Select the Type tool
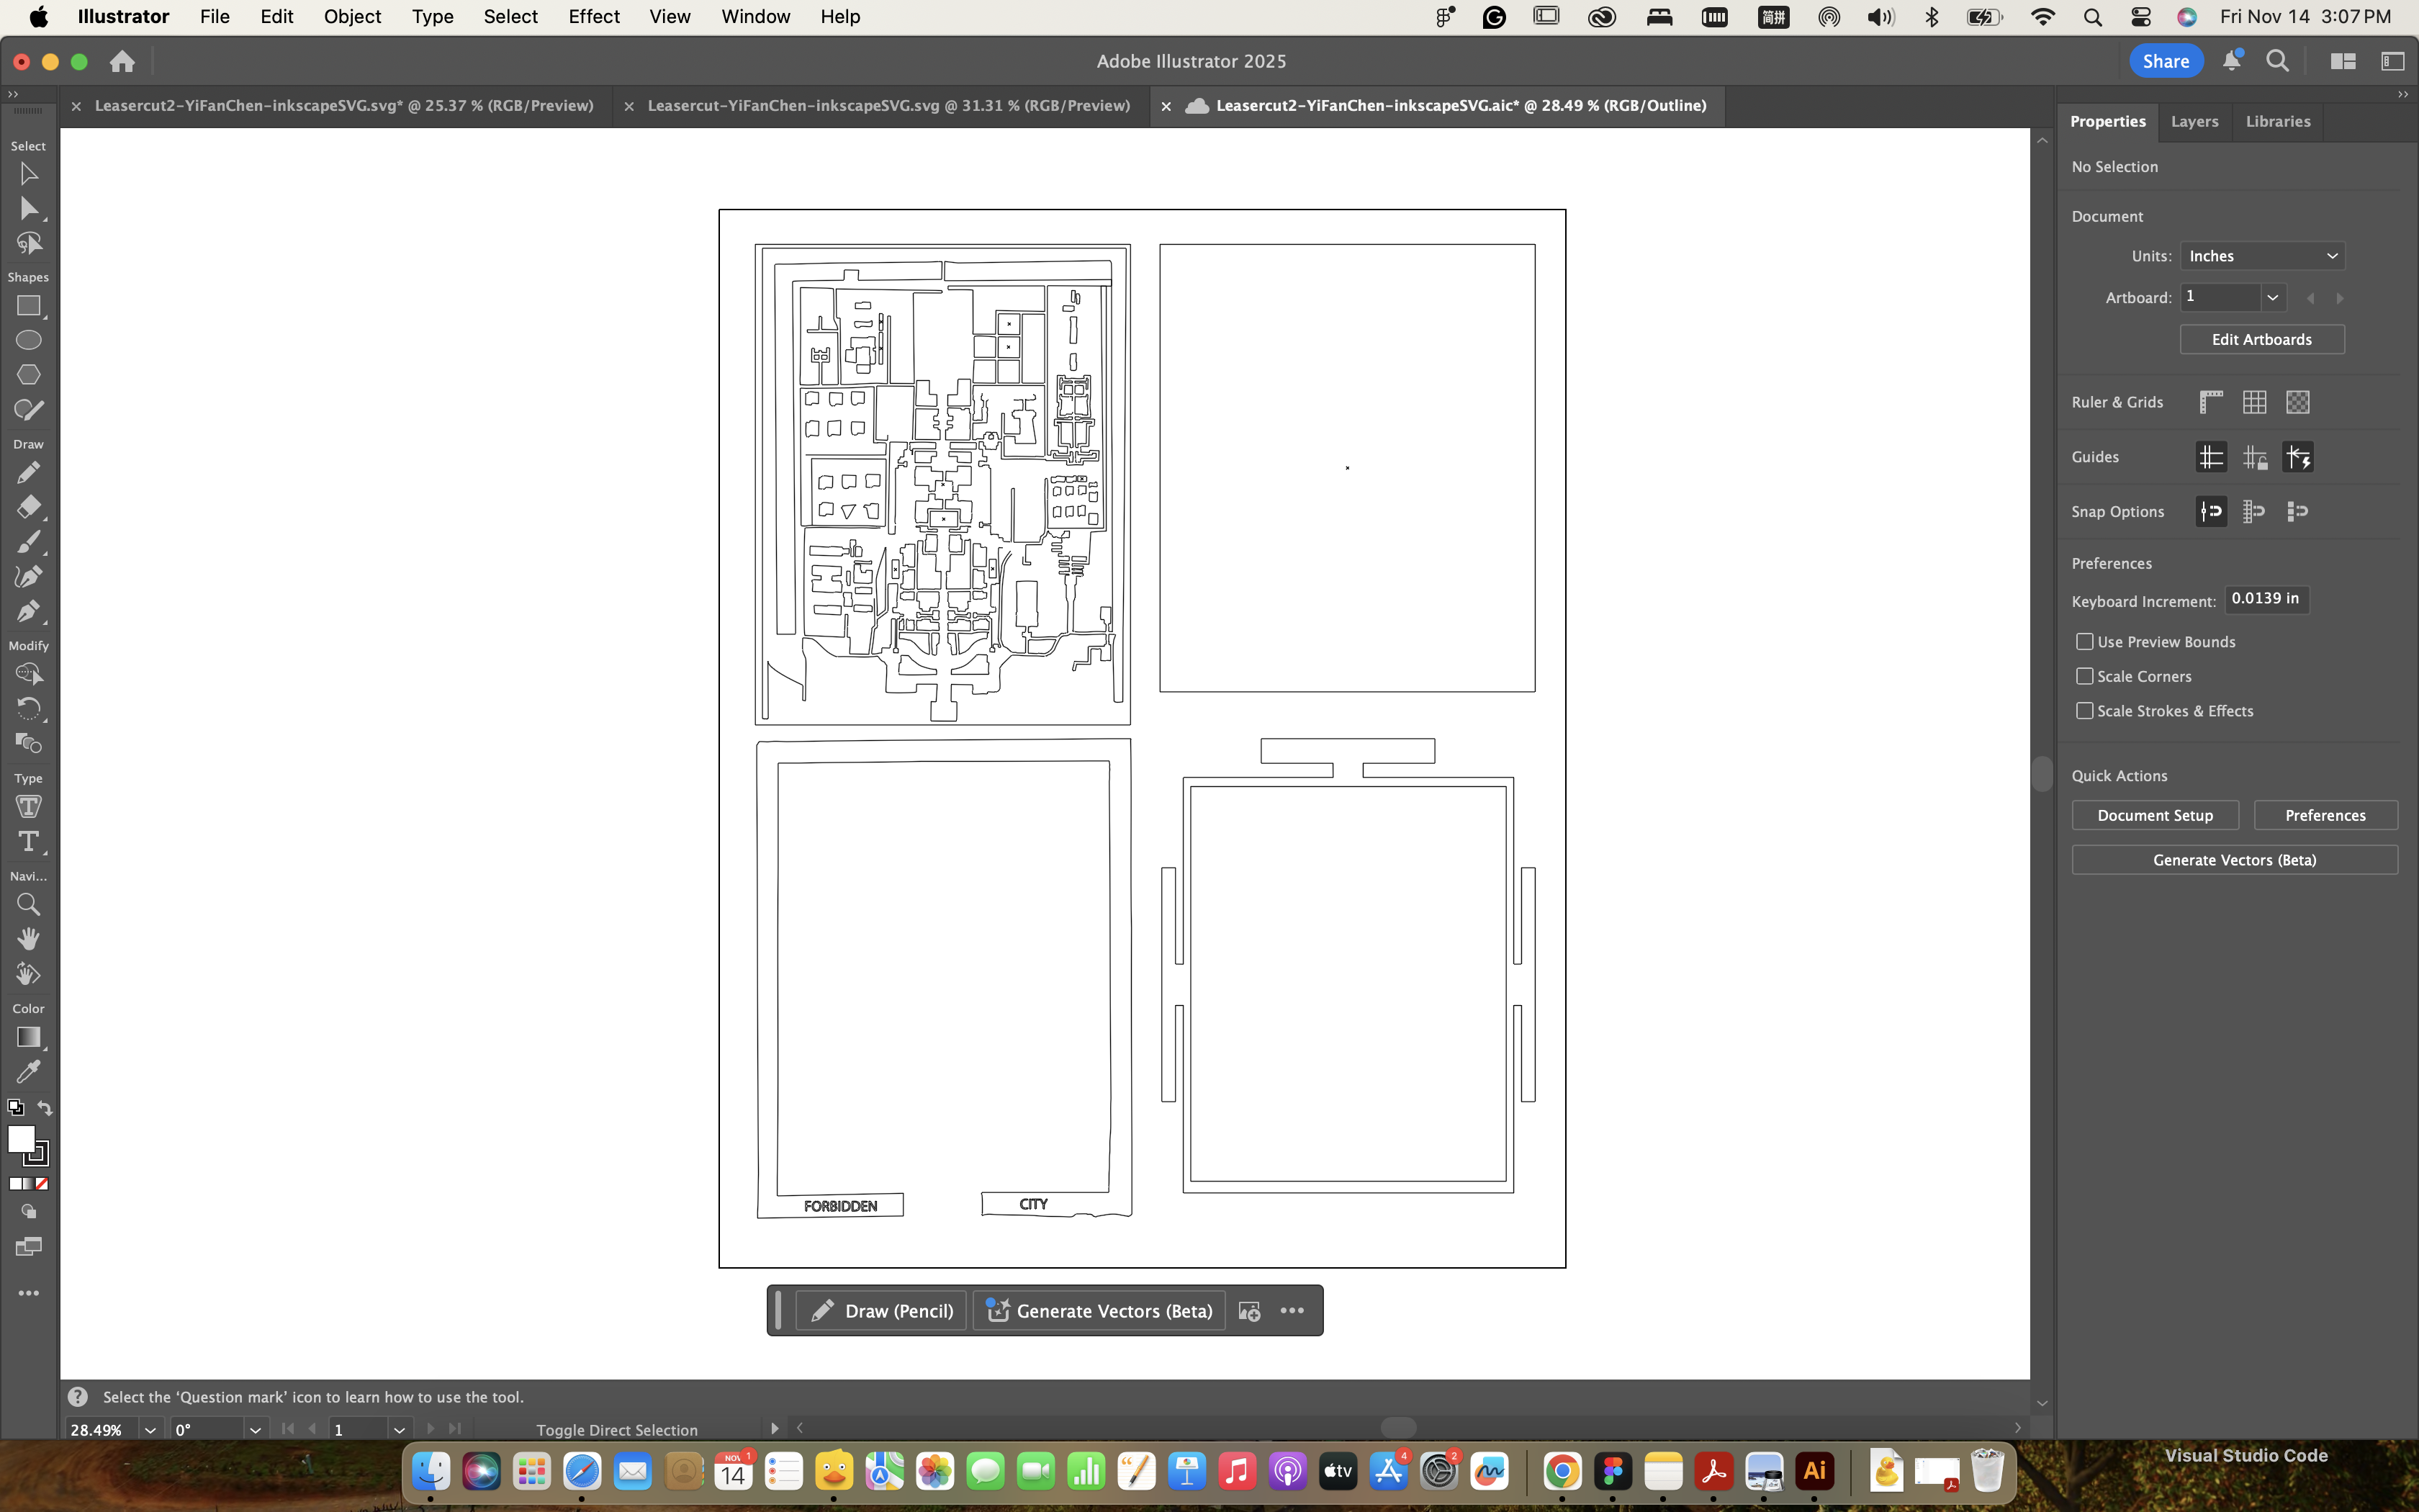This screenshot has width=2419, height=1512. click(28, 842)
